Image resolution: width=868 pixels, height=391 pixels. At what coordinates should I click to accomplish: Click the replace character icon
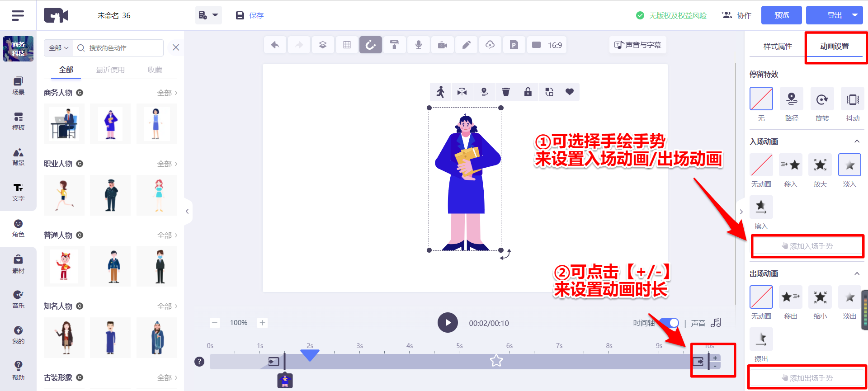tap(549, 92)
